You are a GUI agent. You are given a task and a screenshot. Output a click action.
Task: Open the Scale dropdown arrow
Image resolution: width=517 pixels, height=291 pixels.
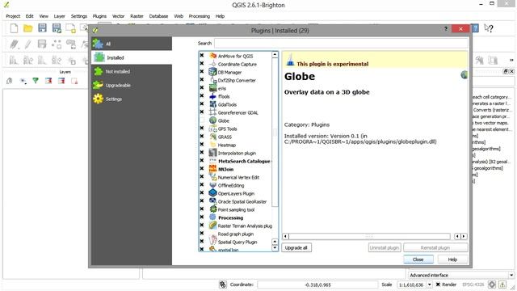[429, 285]
